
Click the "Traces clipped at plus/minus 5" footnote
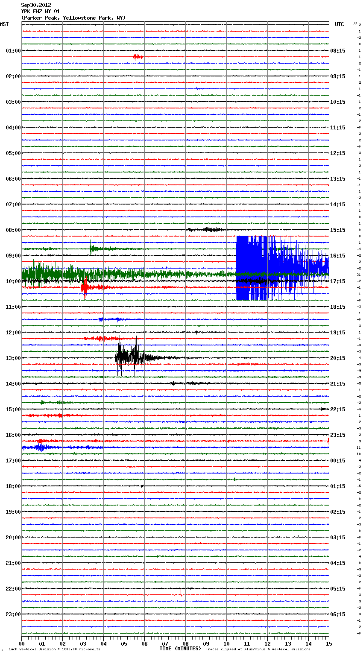(x=258, y=649)
